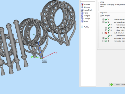
Task: Click the 'bad contours' diagnostic text
Action: pyautogui.click(x=121, y=25)
